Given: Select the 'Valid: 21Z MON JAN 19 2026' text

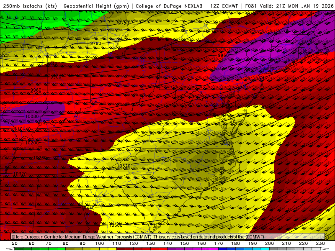Looking at the screenshot, I should [x=296, y=6].
